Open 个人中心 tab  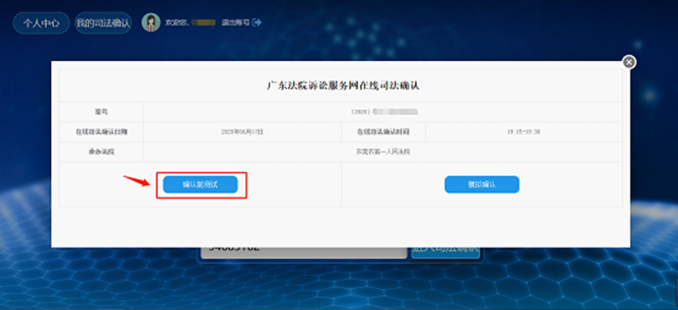coord(41,23)
